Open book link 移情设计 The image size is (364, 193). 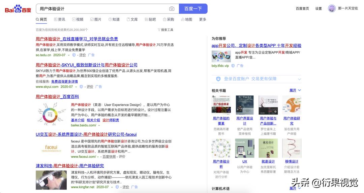pos(292,161)
